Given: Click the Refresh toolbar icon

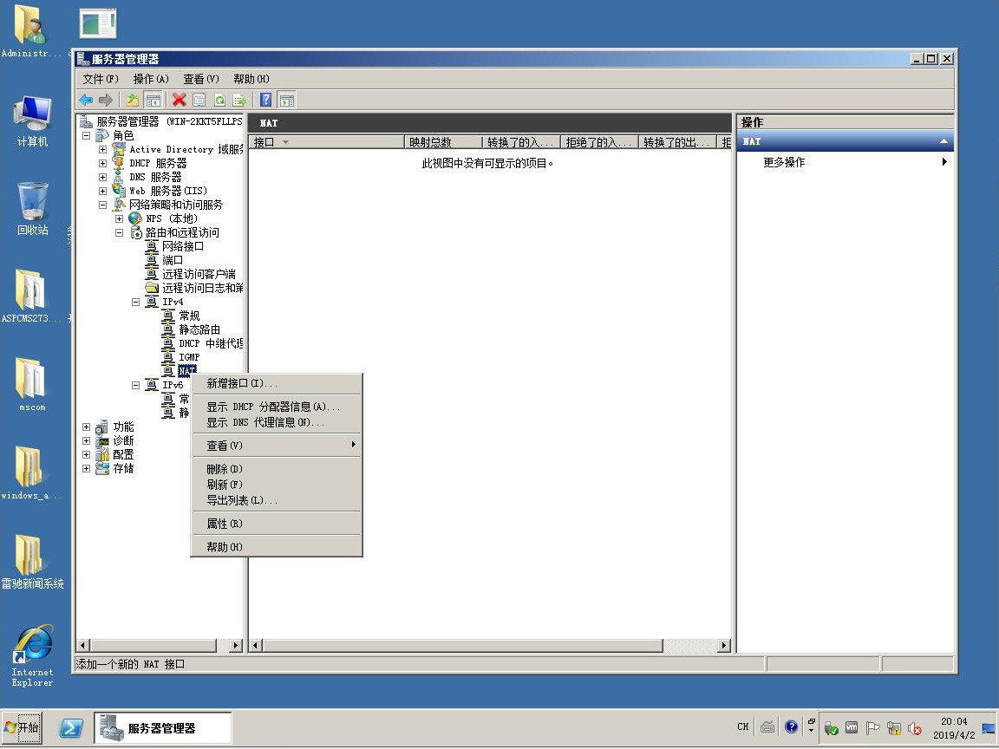Looking at the screenshot, I should tap(219, 101).
